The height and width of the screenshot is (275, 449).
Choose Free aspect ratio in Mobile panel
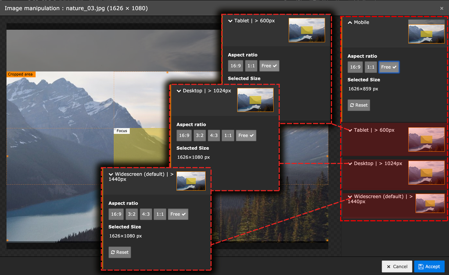point(389,67)
